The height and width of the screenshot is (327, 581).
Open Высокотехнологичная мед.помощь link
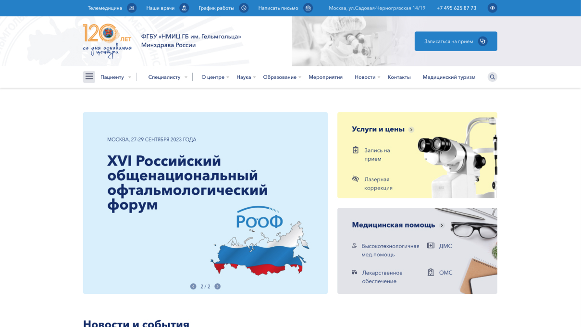pyautogui.click(x=391, y=250)
